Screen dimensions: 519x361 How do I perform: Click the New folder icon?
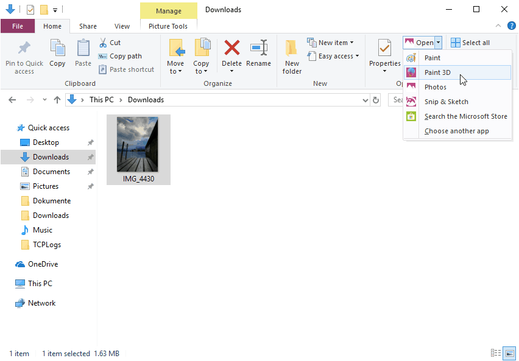click(x=292, y=48)
